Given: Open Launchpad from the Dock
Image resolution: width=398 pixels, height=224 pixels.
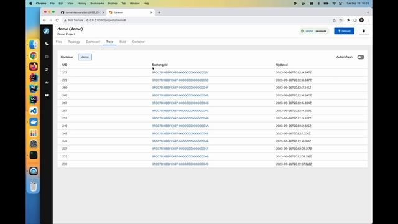Looking at the screenshot, I should coord(33,133).
